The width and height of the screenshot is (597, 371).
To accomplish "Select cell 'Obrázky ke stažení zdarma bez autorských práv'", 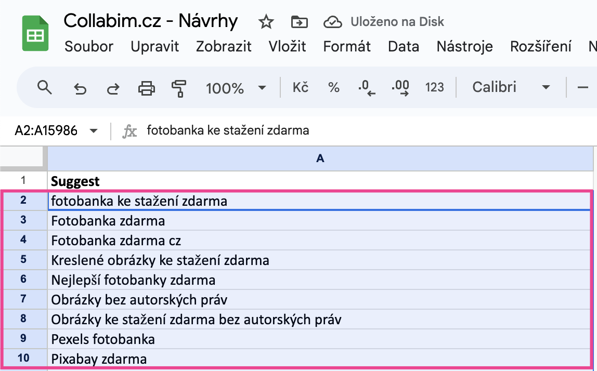I will click(320, 319).
